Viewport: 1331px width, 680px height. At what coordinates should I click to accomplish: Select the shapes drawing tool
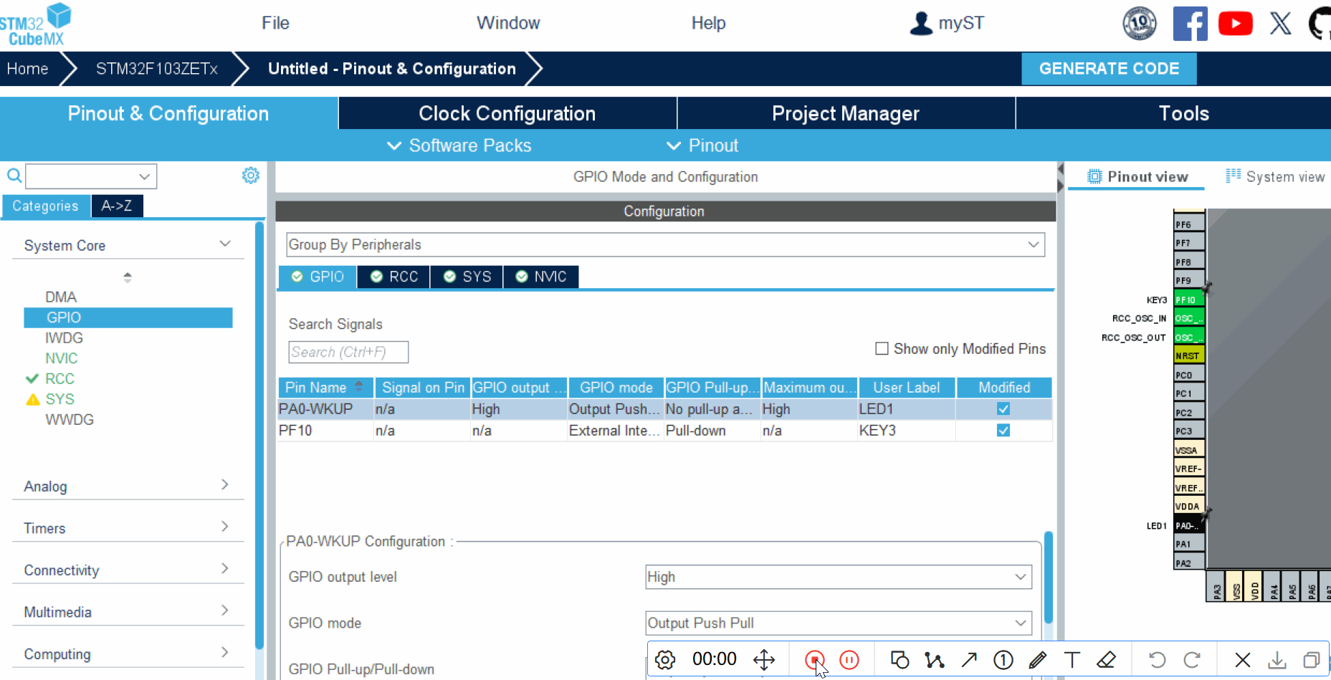[x=900, y=660]
